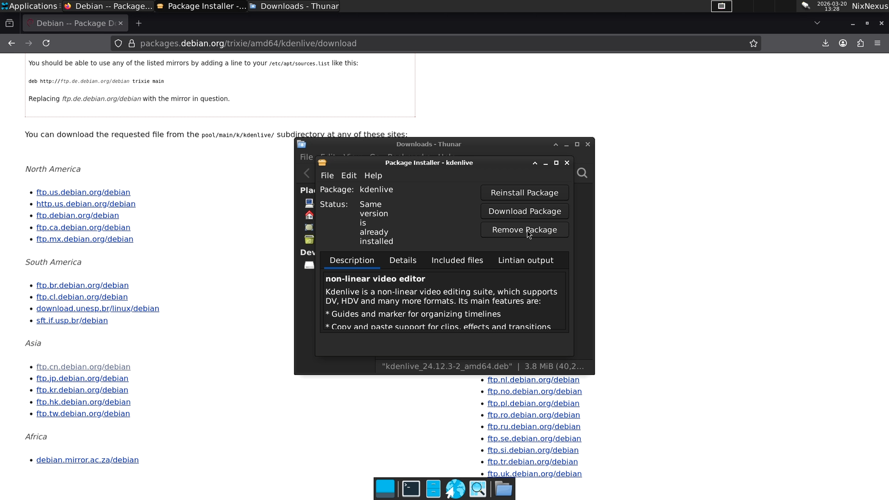Image resolution: width=889 pixels, height=500 pixels.
Task: Open the File menu in Package Installer
Action: (x=327, y=176)
